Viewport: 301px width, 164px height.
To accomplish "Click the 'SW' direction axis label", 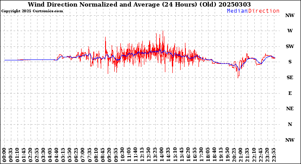I will [290, 46].
